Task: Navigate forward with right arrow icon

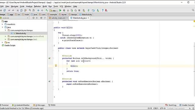Action: point(42,10)
